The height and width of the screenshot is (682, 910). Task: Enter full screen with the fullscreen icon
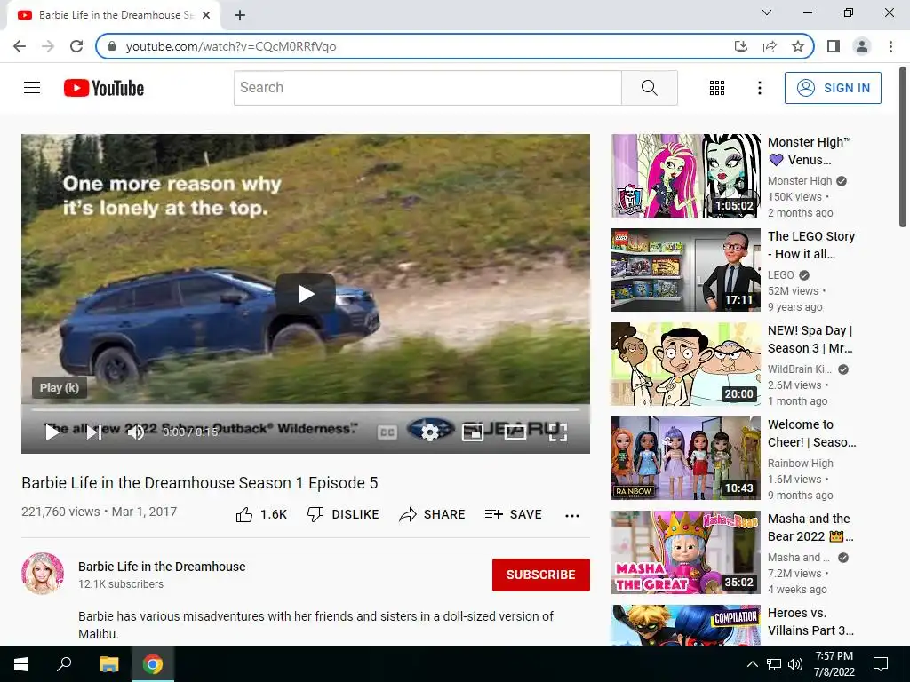click(558, 432)
